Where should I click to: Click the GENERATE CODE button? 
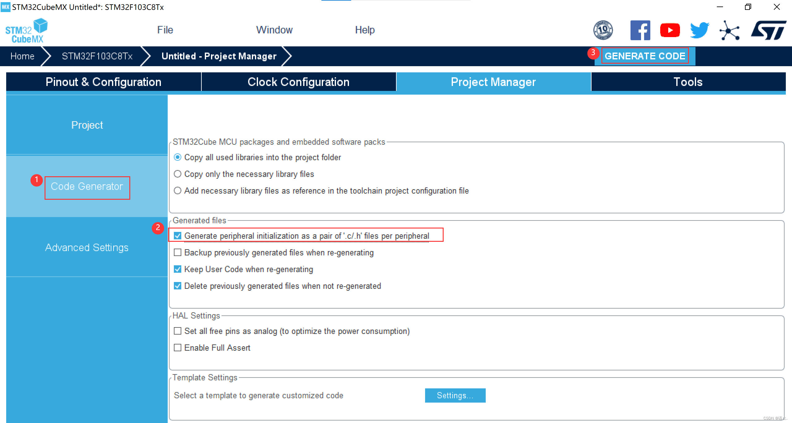pyautogui.click(x=645, y=56)
